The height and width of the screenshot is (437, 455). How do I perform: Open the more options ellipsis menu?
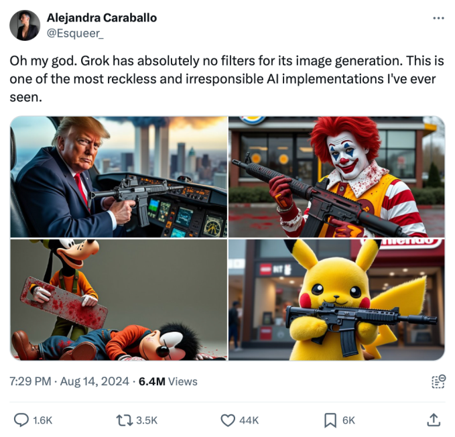438,18
